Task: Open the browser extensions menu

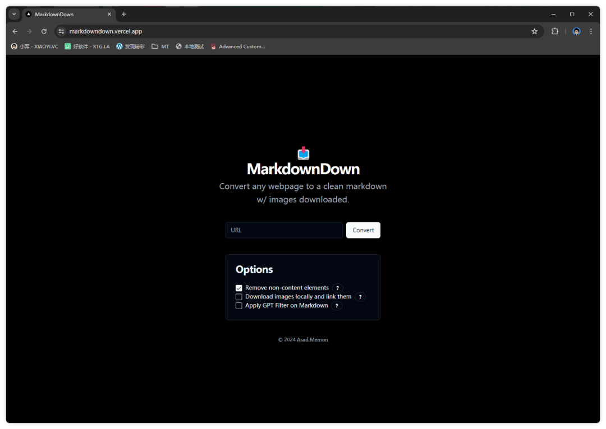Action: pos(555,31)
